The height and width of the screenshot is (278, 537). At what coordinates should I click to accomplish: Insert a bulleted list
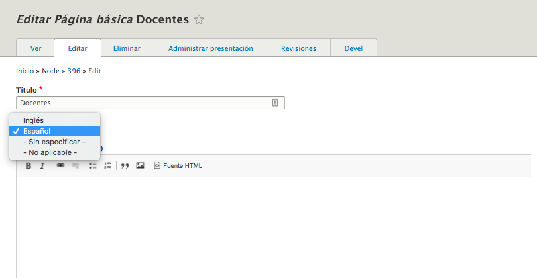[x=93, y=166]
